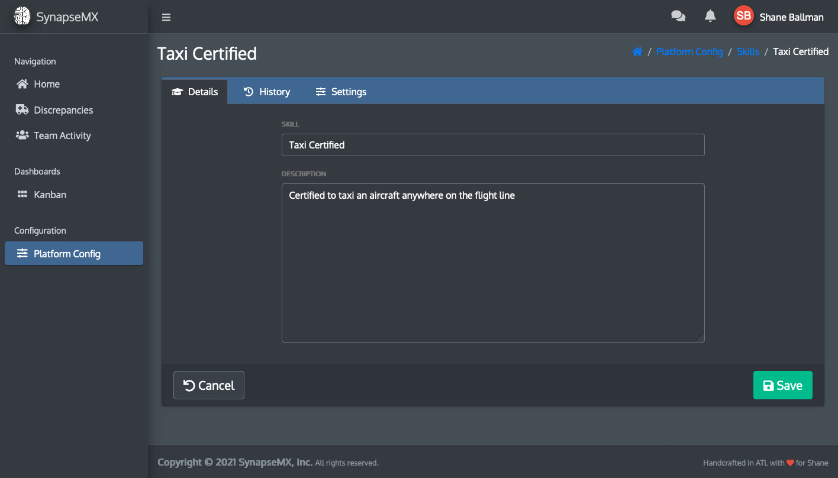
Task: Click into the Description text area
Action: (x=493, y=263)
